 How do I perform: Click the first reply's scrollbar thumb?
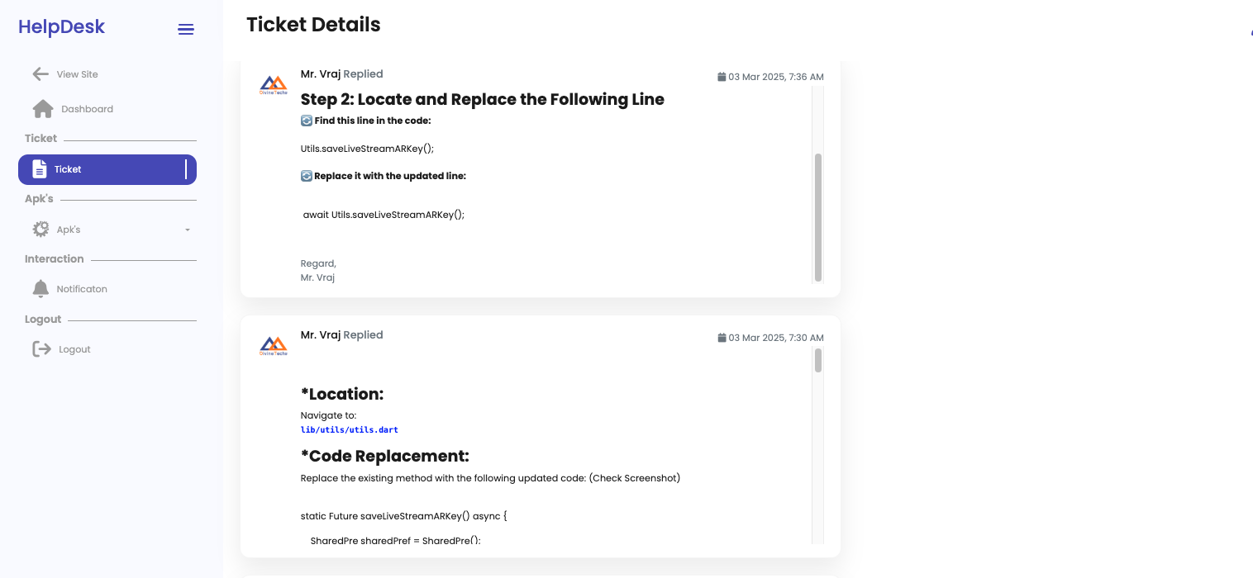click(x=818, y=217)
